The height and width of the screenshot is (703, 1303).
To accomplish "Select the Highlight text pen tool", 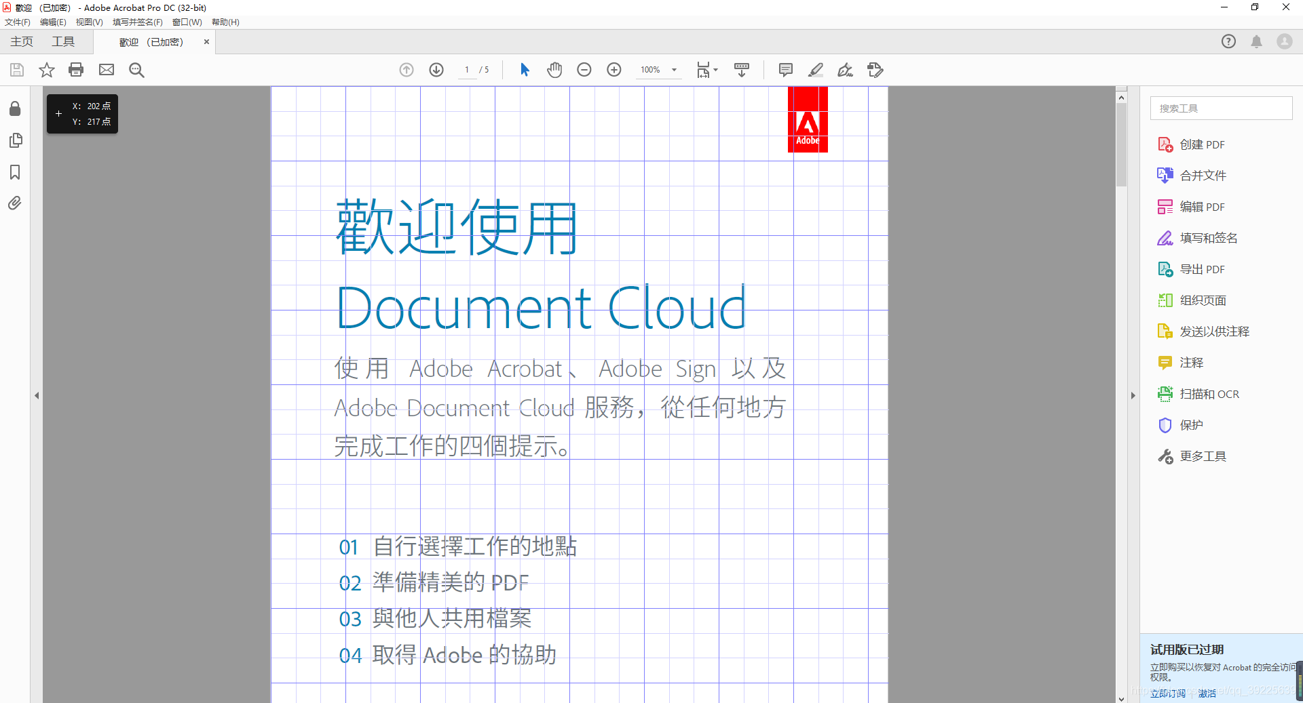I will [816, 70].
